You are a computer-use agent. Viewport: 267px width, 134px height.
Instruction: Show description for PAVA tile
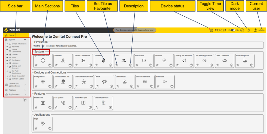(x=111, y=86)
